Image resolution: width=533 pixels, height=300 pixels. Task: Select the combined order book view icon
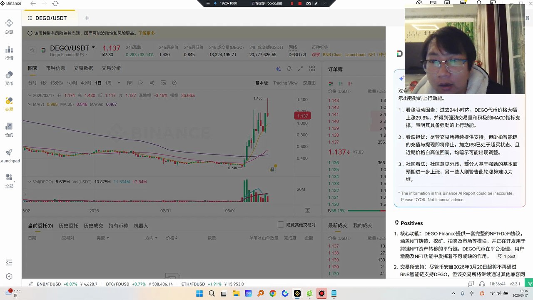tap(331, 83)
